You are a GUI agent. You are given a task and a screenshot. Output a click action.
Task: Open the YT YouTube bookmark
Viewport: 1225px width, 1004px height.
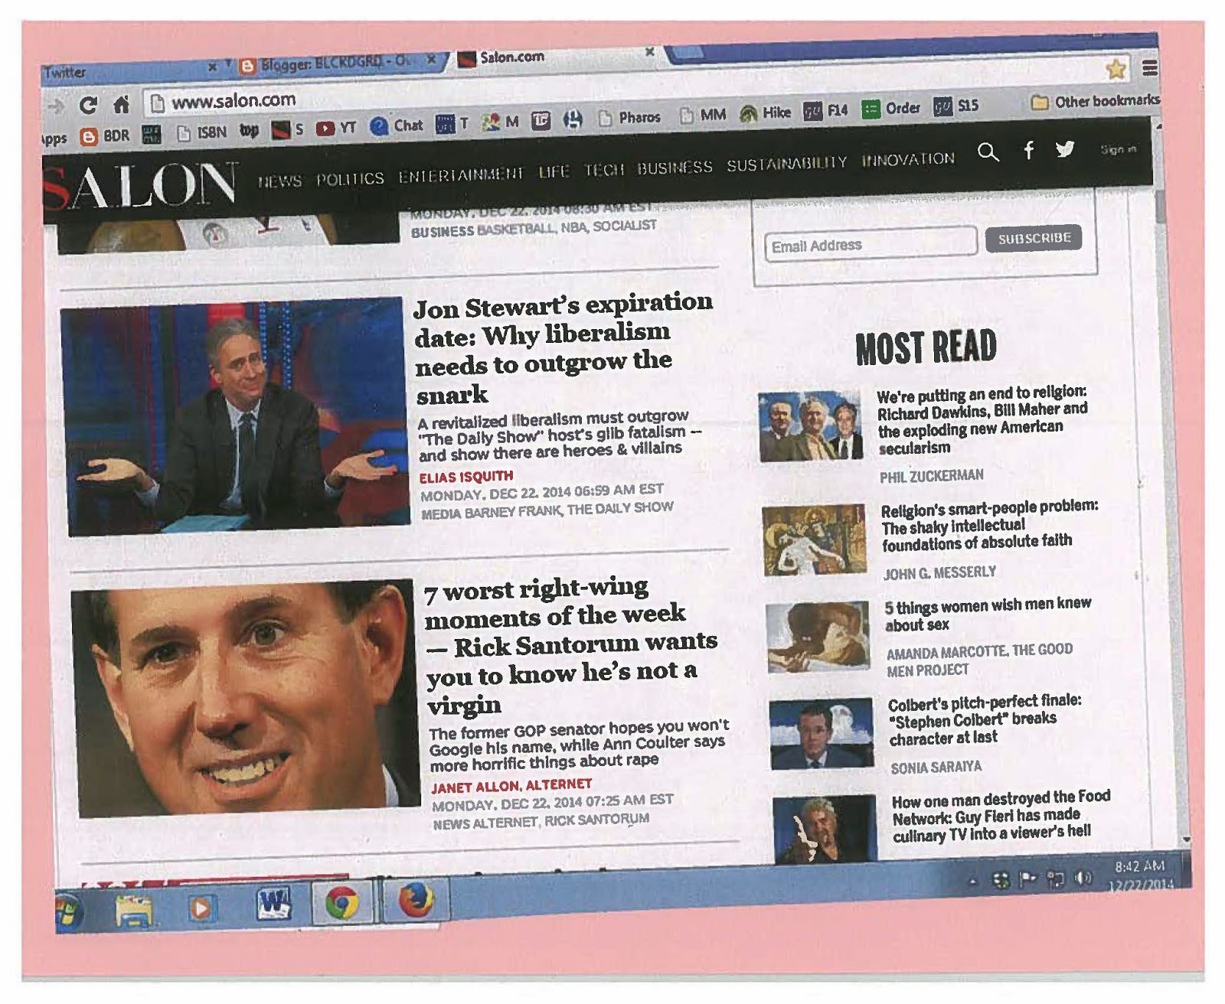337,128
